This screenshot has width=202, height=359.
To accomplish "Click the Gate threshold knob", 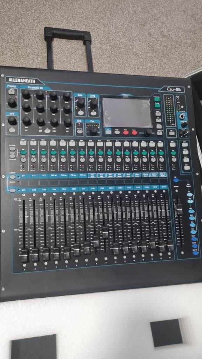I will pyautogui.click(x=81, y=103).
